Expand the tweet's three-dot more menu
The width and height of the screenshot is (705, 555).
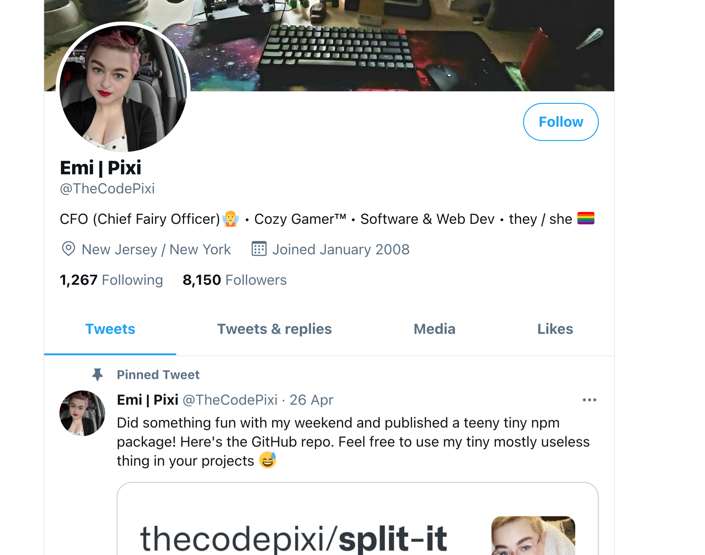pyautogui.click(x=589, y=400)
